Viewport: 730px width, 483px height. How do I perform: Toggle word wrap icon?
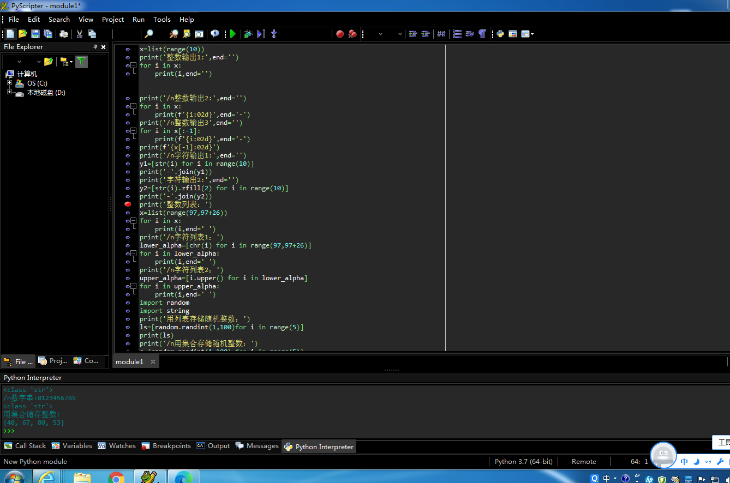470,34
